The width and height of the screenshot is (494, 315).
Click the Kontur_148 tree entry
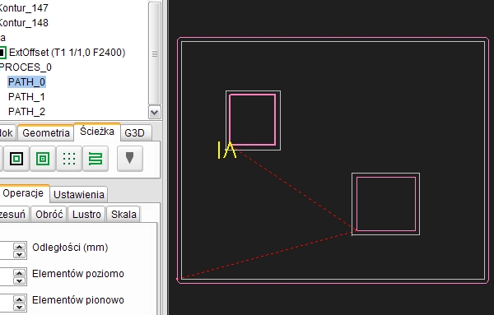[24, 23]
